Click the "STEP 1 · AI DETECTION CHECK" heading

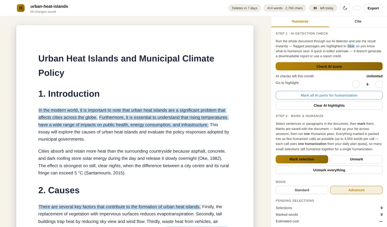click(x=302, y=33)
